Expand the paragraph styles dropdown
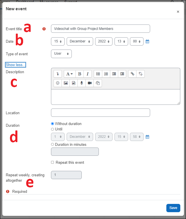The width and height of the screenshot is (186, 219). pyautogui.click(x=70, y=74)
